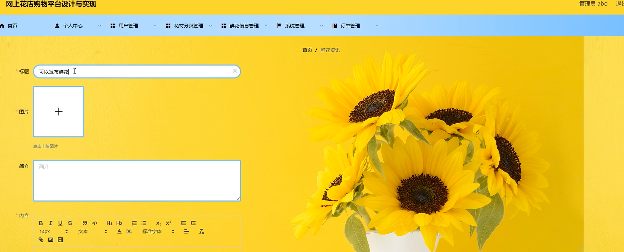The height and width of the screenshot is (252, 624).
Task: Clear the 标题 field with its clear icon
Action: point(235,71)
